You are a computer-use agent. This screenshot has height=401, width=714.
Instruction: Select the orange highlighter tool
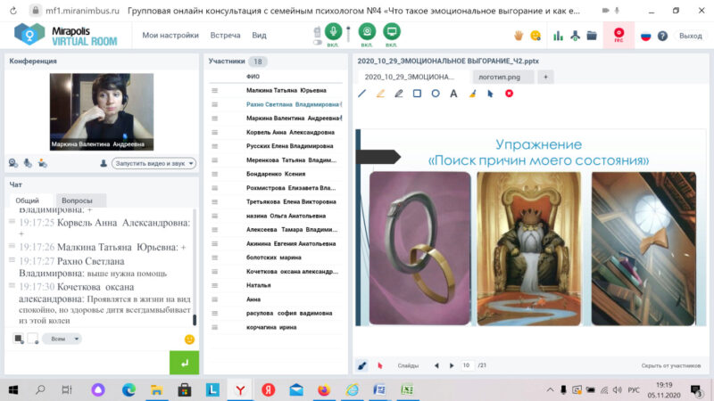pyautogui.click(x=380, y=94)
